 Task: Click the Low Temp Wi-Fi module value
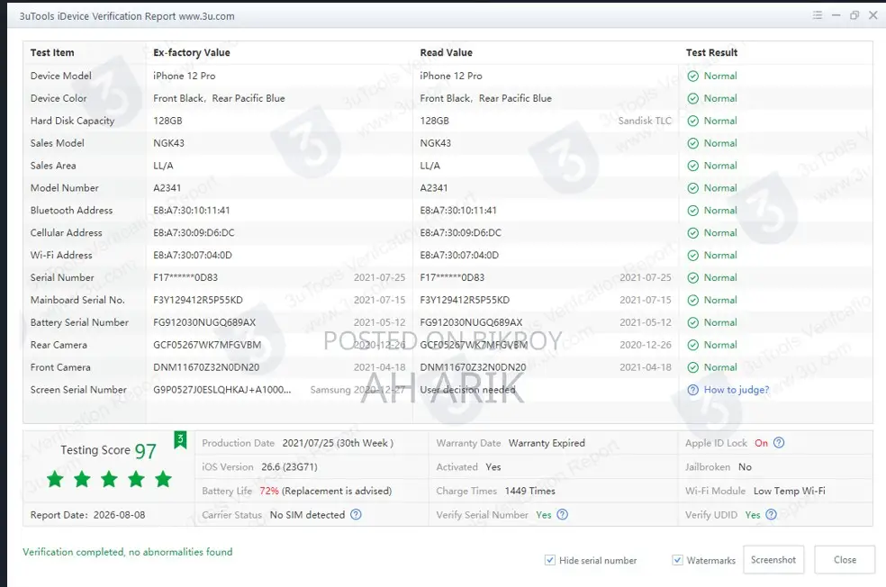(x=789, y=491)
